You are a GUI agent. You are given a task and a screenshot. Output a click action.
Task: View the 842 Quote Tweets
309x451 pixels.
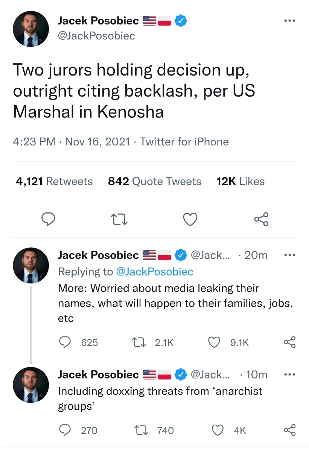click(x=154, y=182)
